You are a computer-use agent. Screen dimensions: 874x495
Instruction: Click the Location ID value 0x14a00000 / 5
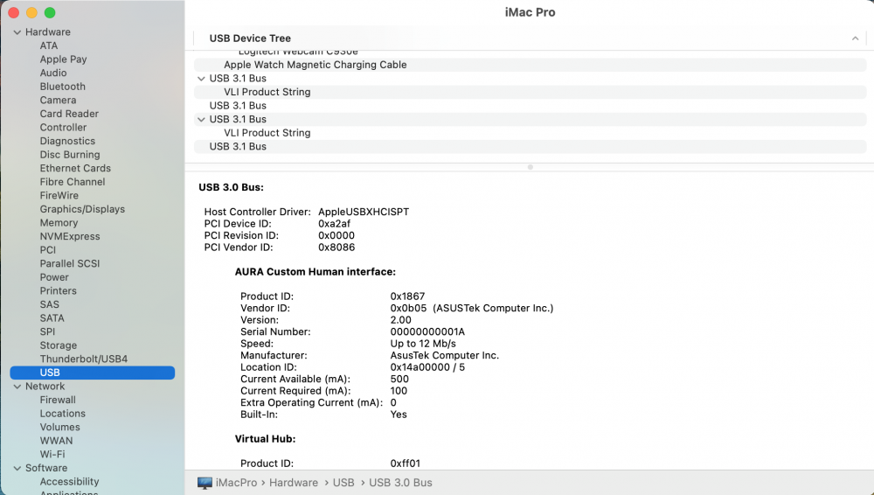coord(427,367)
